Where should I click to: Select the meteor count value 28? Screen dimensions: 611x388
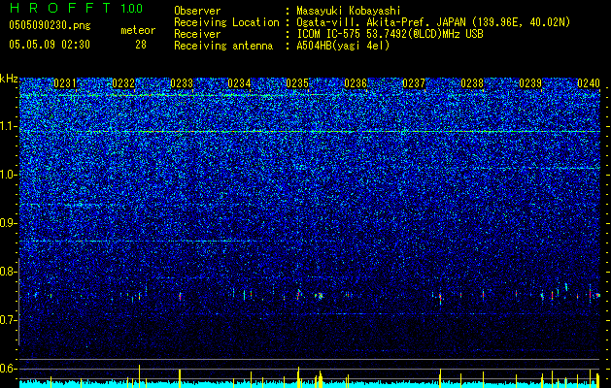pyautogui.click(x=141, y=45)
